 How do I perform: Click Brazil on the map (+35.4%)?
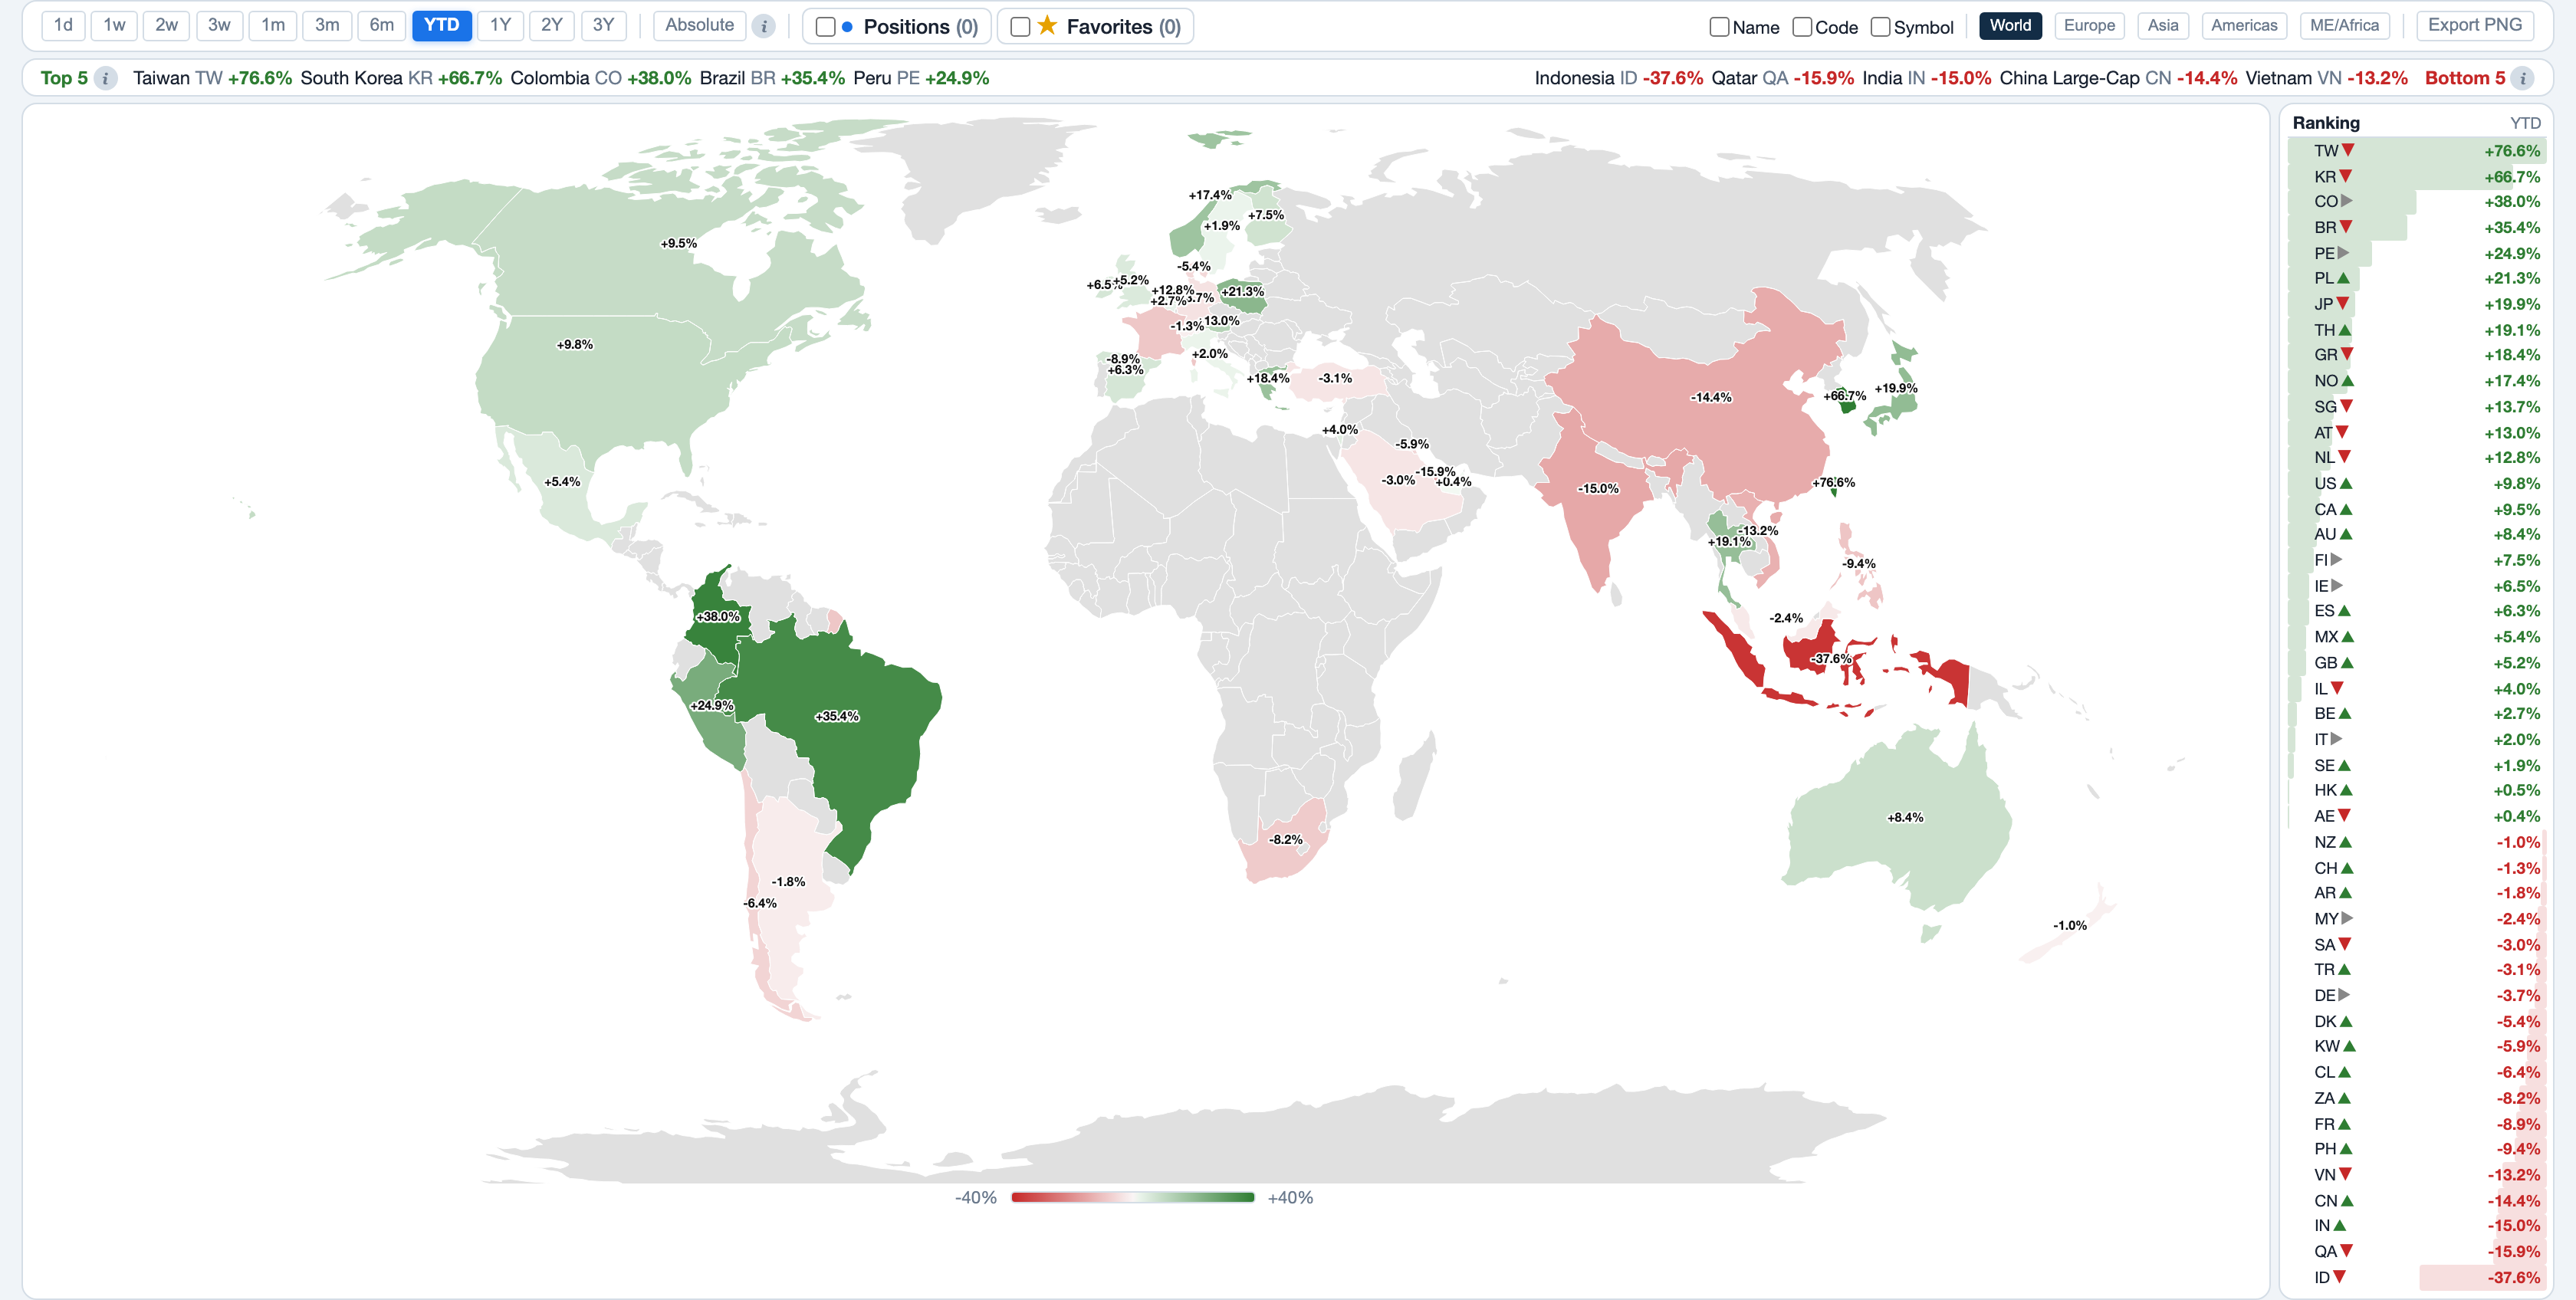pos(836,716)
